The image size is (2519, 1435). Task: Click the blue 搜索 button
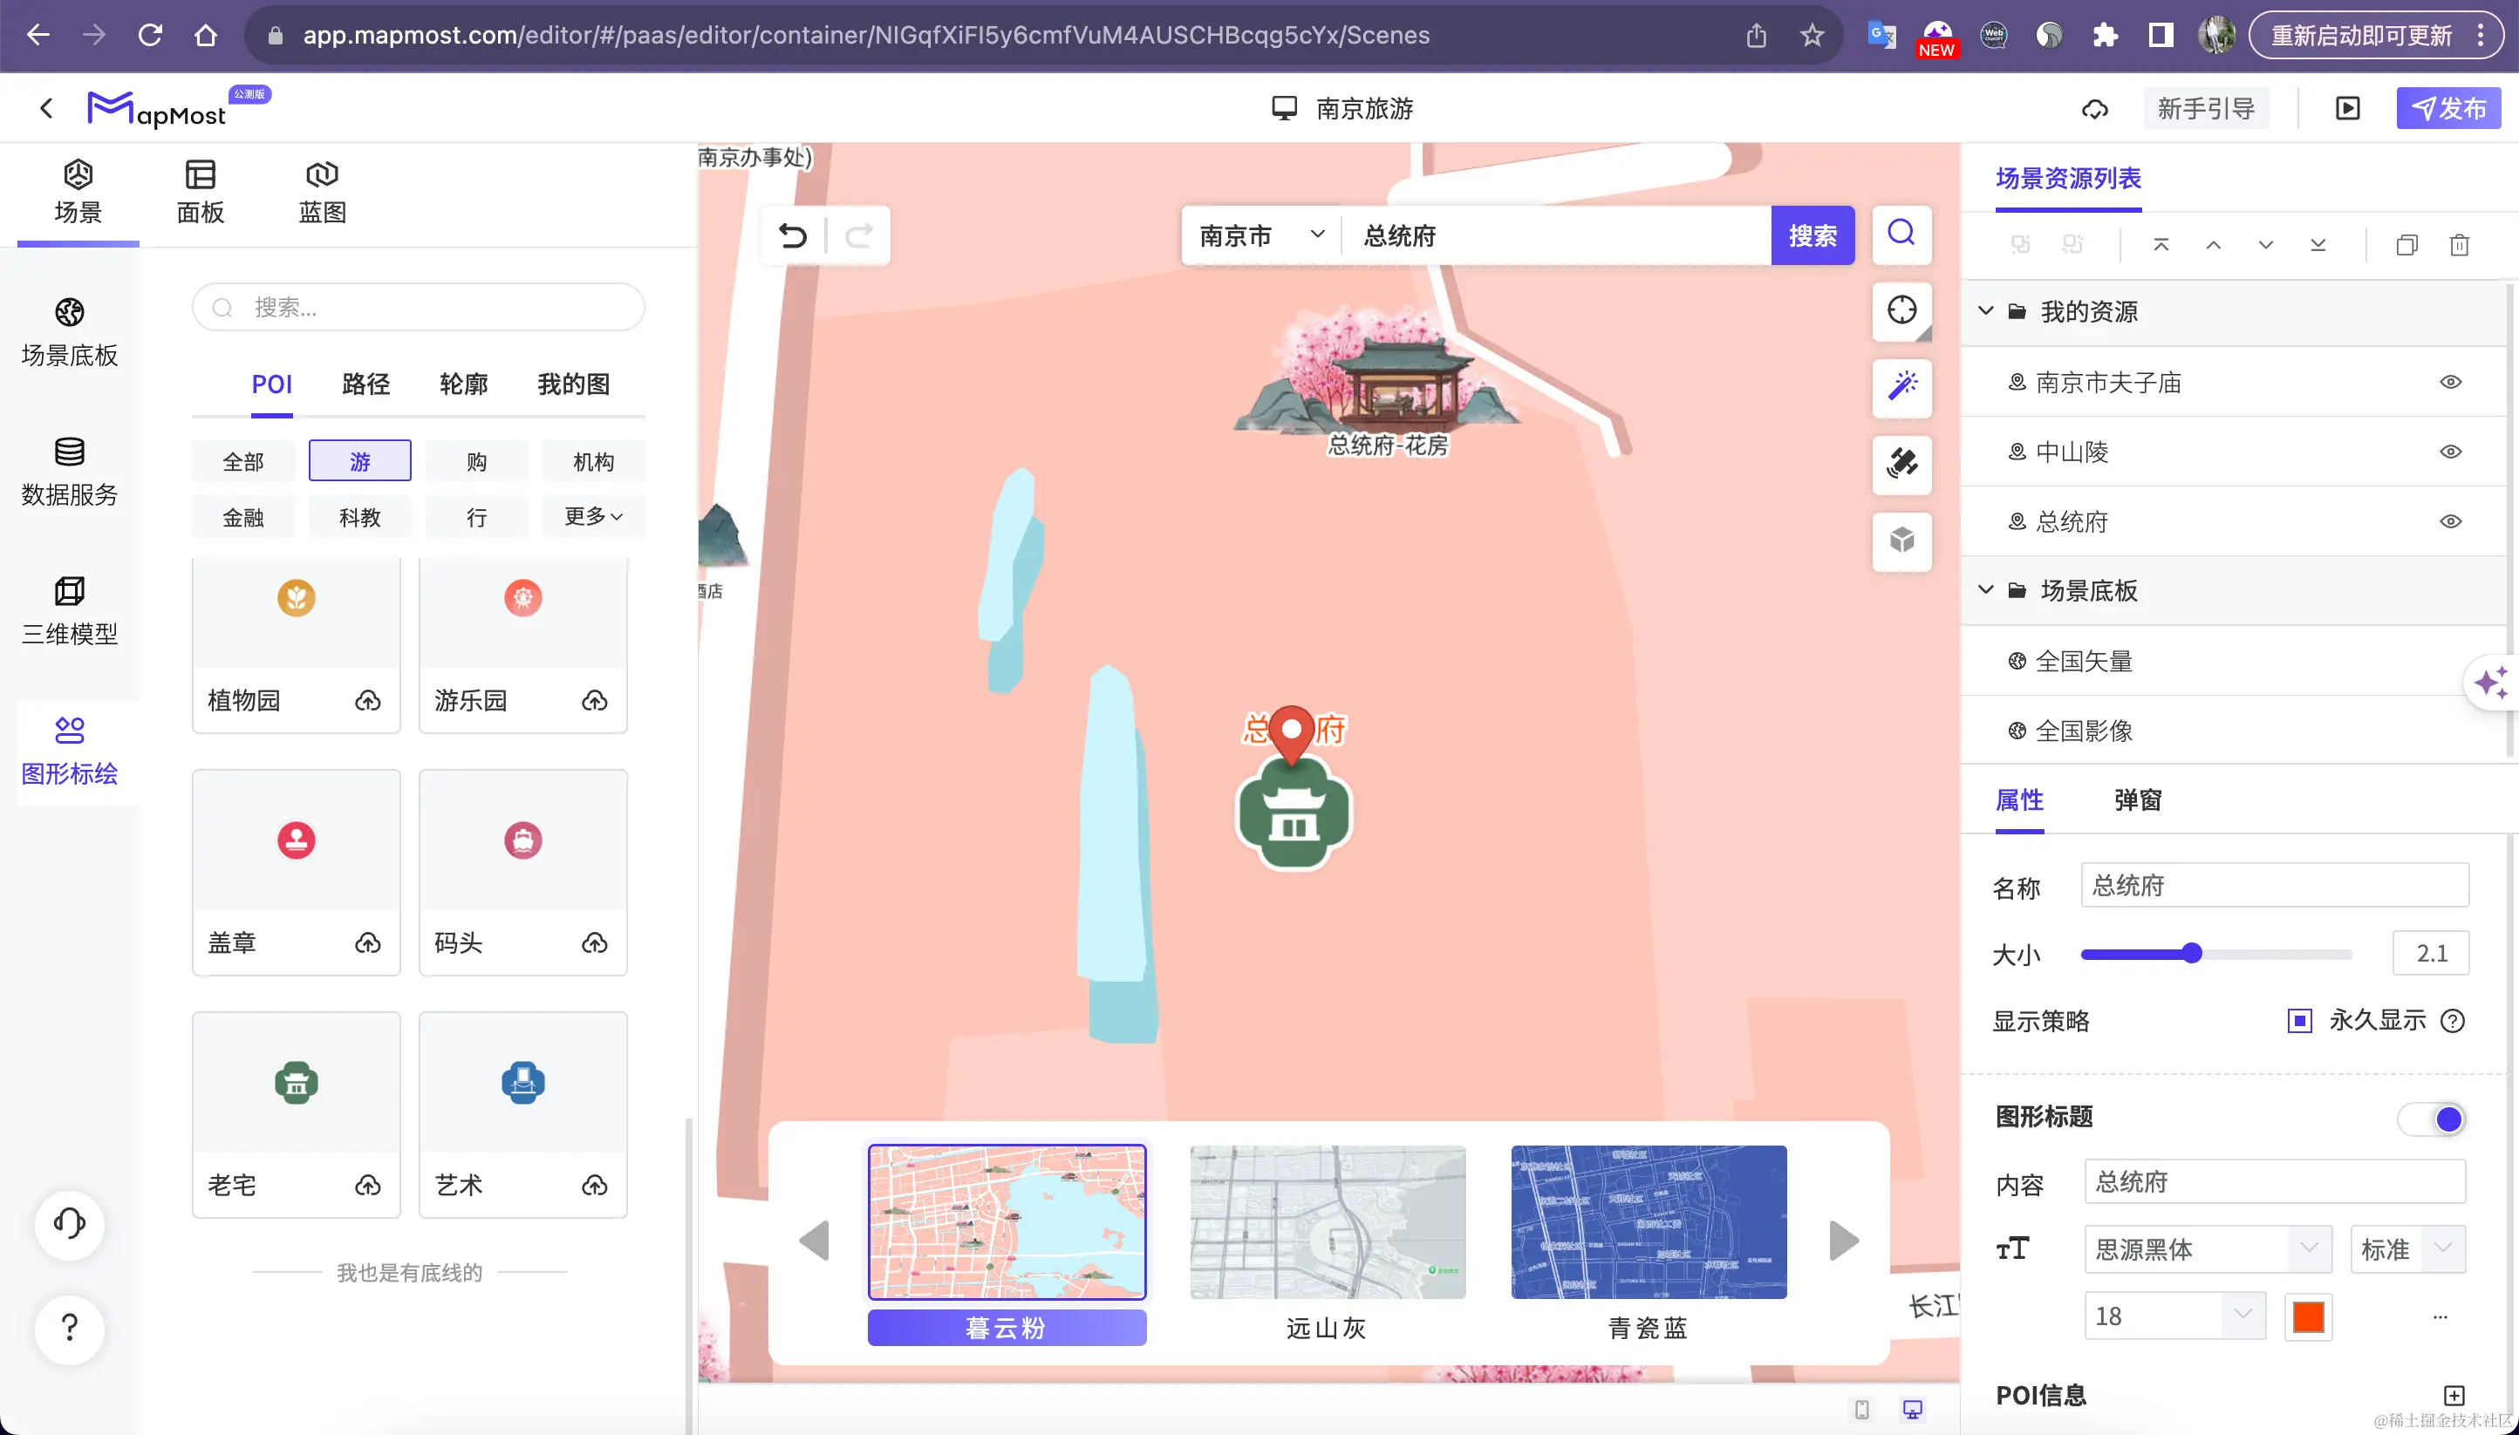tap(1812, 235)
